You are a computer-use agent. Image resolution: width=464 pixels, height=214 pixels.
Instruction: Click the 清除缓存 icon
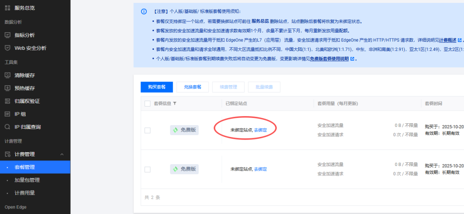pos(8,75)
